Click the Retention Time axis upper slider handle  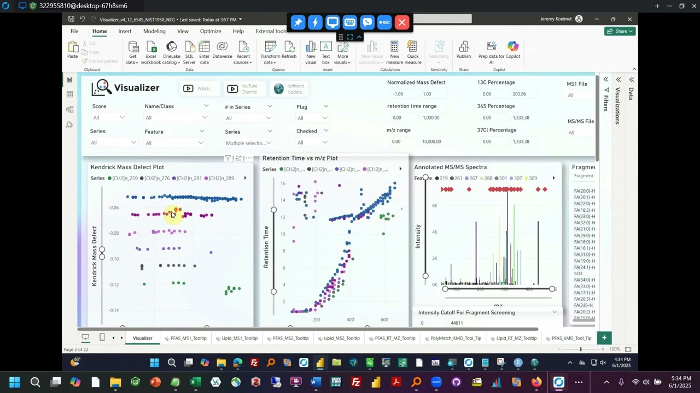(273, 210)
